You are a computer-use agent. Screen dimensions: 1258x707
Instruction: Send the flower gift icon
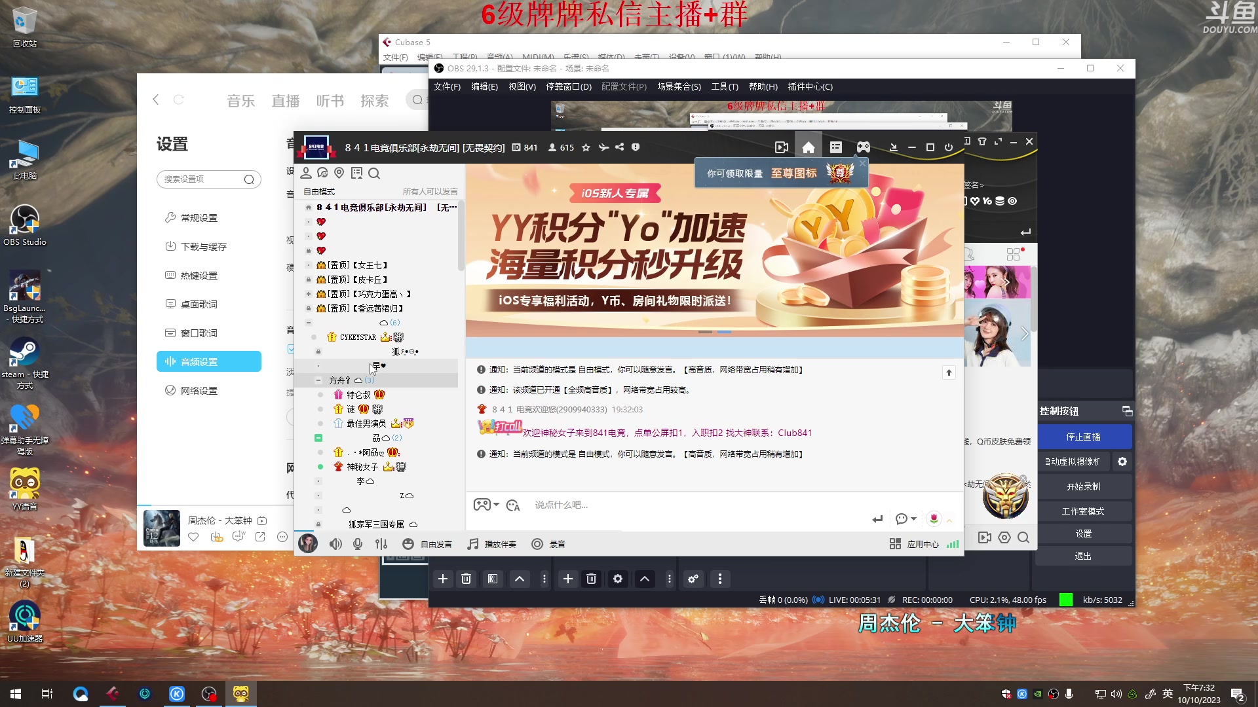934,518
